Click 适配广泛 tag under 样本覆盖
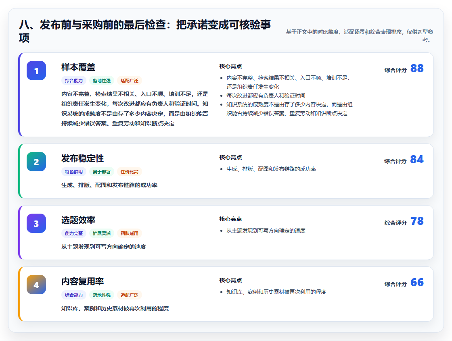The width and height of the screenshot is (452, 341). pos(130,81)
